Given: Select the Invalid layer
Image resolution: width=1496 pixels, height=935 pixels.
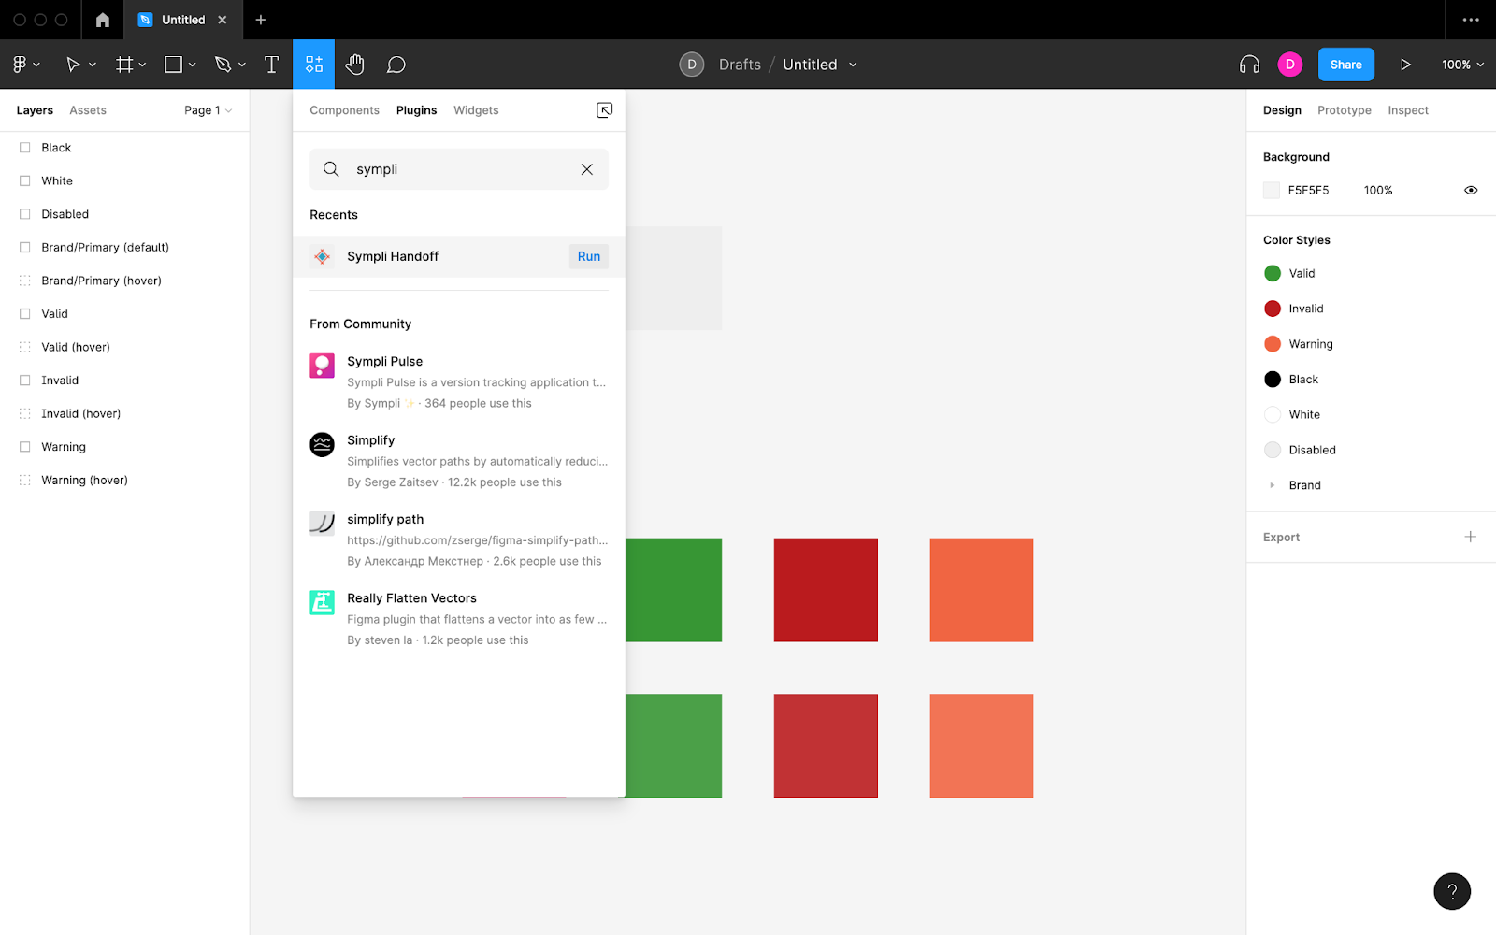Looking at the screenshot, I should click(x=124, y=381).
